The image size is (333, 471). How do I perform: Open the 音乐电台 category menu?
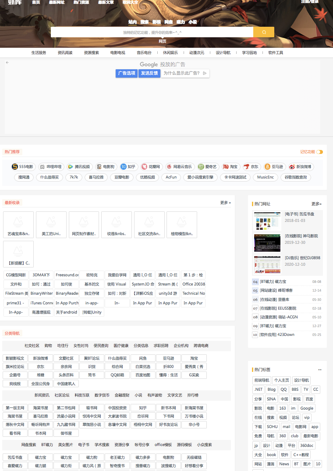[144, 53]
